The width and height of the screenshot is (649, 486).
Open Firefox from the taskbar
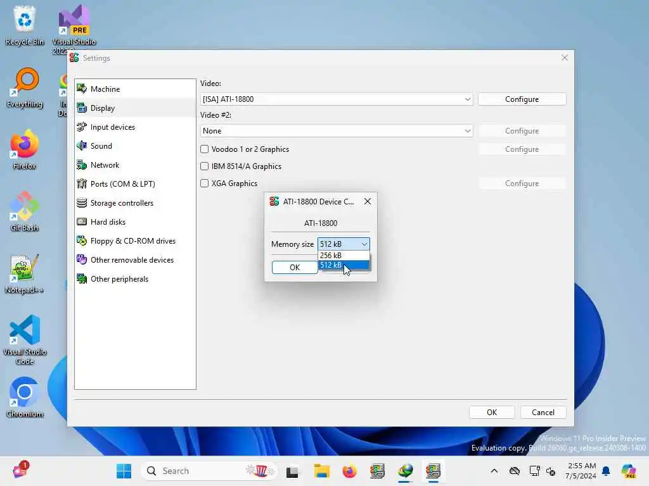point(349,471)
